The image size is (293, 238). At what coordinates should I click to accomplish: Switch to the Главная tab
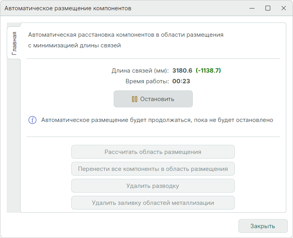click(x=14, y=43)
